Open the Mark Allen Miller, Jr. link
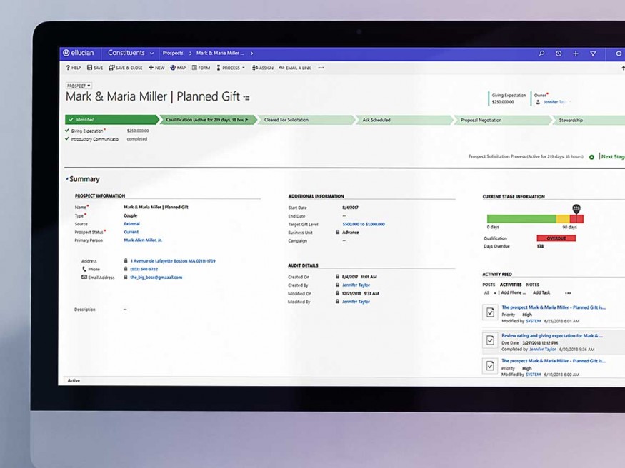 pos(143,240)
